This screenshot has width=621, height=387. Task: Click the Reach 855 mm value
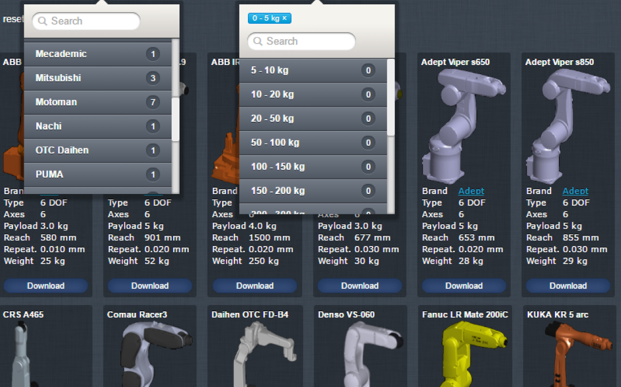click(x=581, y=238)
